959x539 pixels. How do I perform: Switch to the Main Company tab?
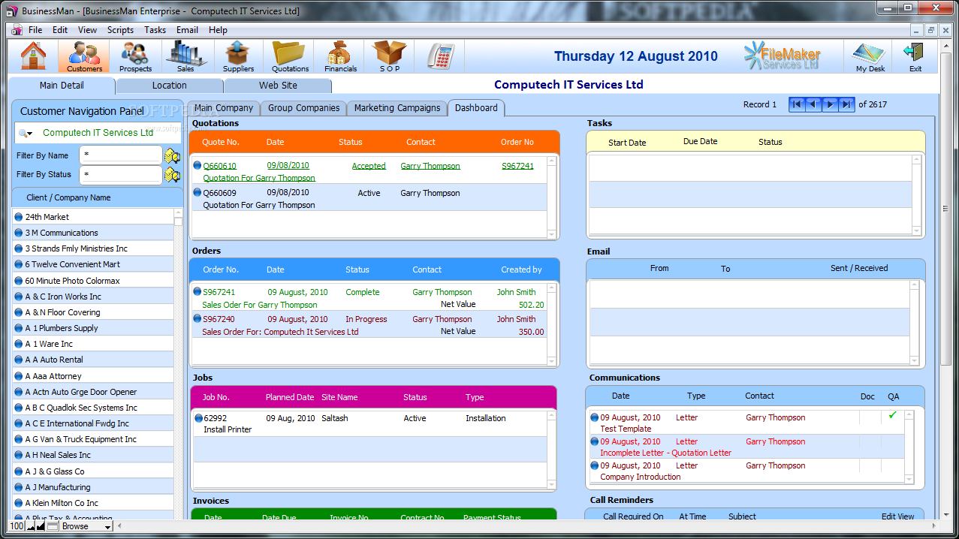coord(224,108)
